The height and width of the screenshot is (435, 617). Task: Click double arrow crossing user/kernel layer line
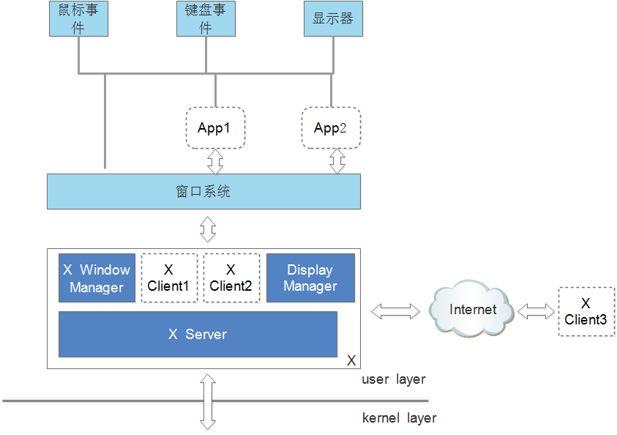(x=208, y=401)
